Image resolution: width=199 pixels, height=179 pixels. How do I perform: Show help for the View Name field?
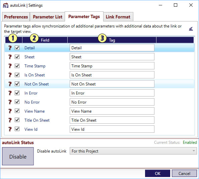(x=10, y=111)
